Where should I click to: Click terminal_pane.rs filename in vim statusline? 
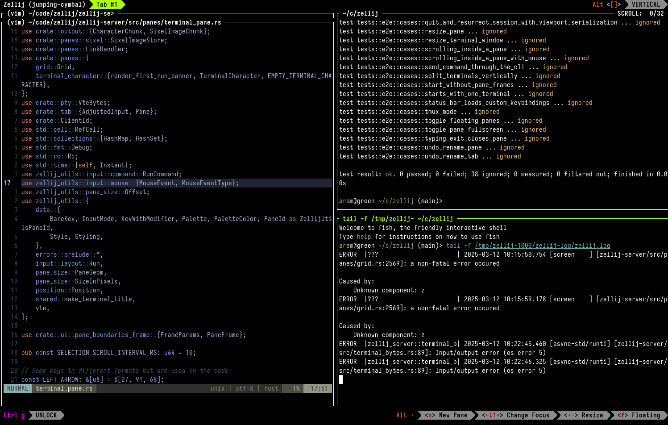(64, 388)
